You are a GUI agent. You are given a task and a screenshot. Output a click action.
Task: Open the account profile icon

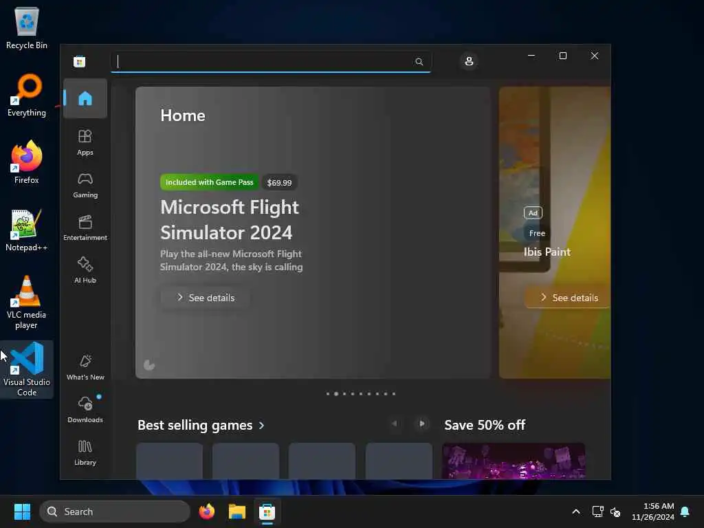click(469, 61)
